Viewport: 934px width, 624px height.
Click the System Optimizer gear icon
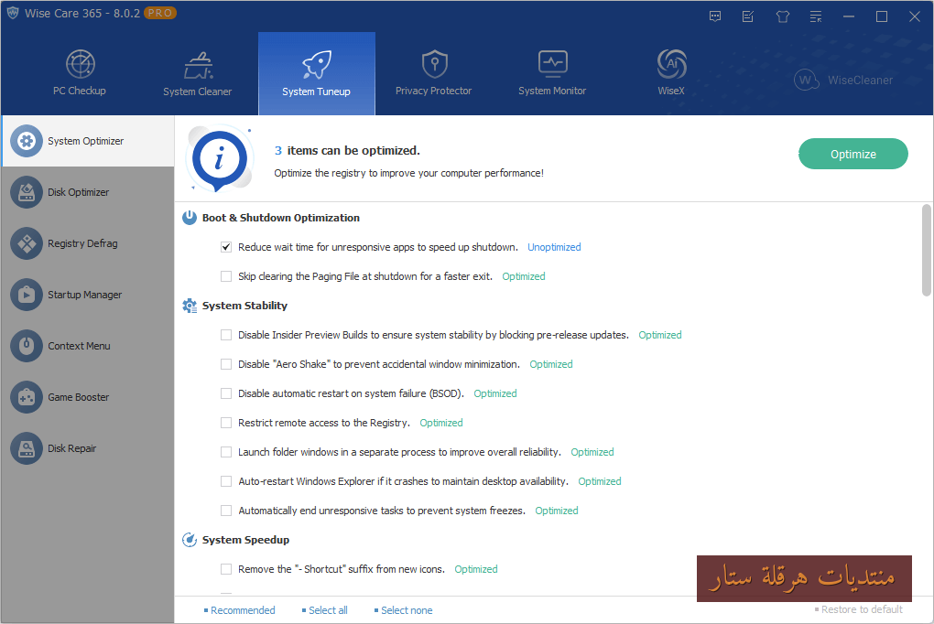click(x=27, y=141)
